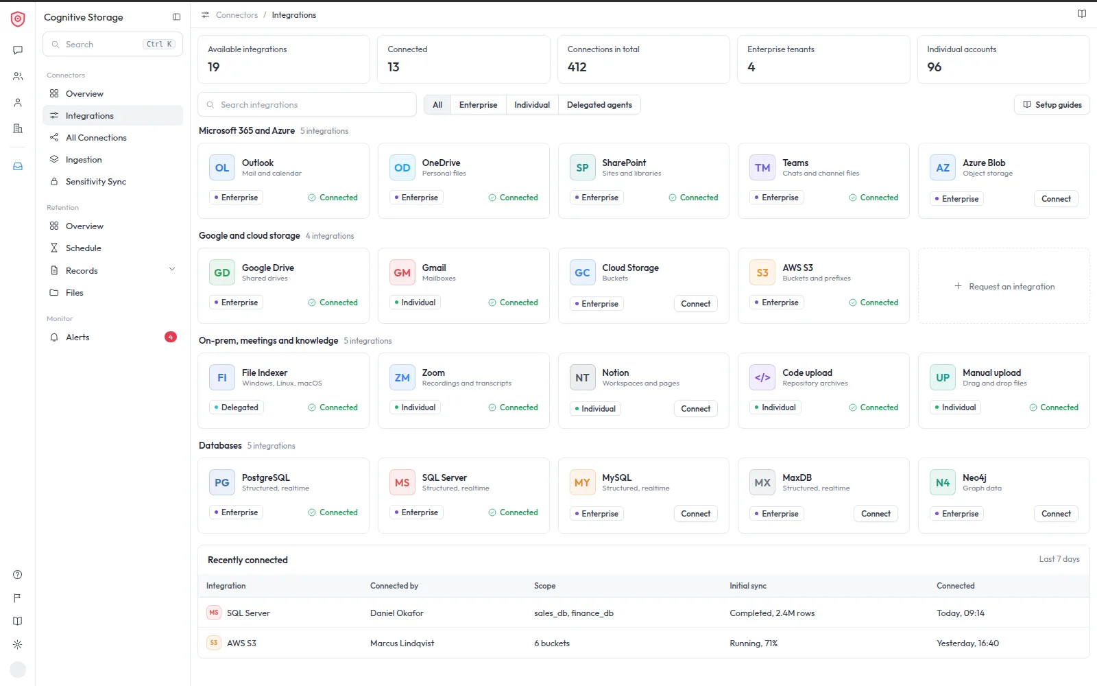Open team users icon in left rail

(18, 76)
